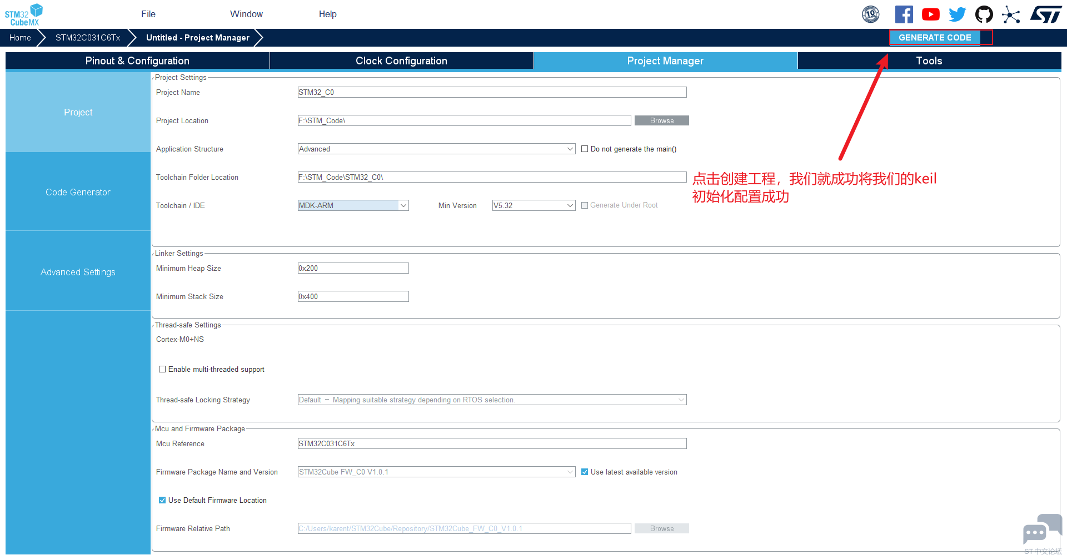Open the YouTube icon link
This screenshot has width=1067, height=560.
click(x=930, y=14)
